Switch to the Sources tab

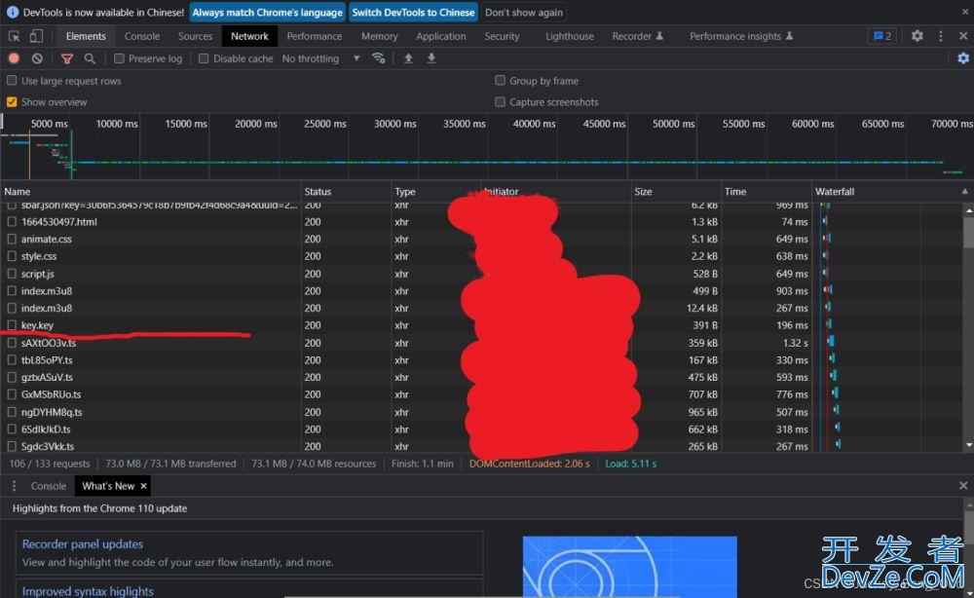pyautogui.click(x=195, y=36)
